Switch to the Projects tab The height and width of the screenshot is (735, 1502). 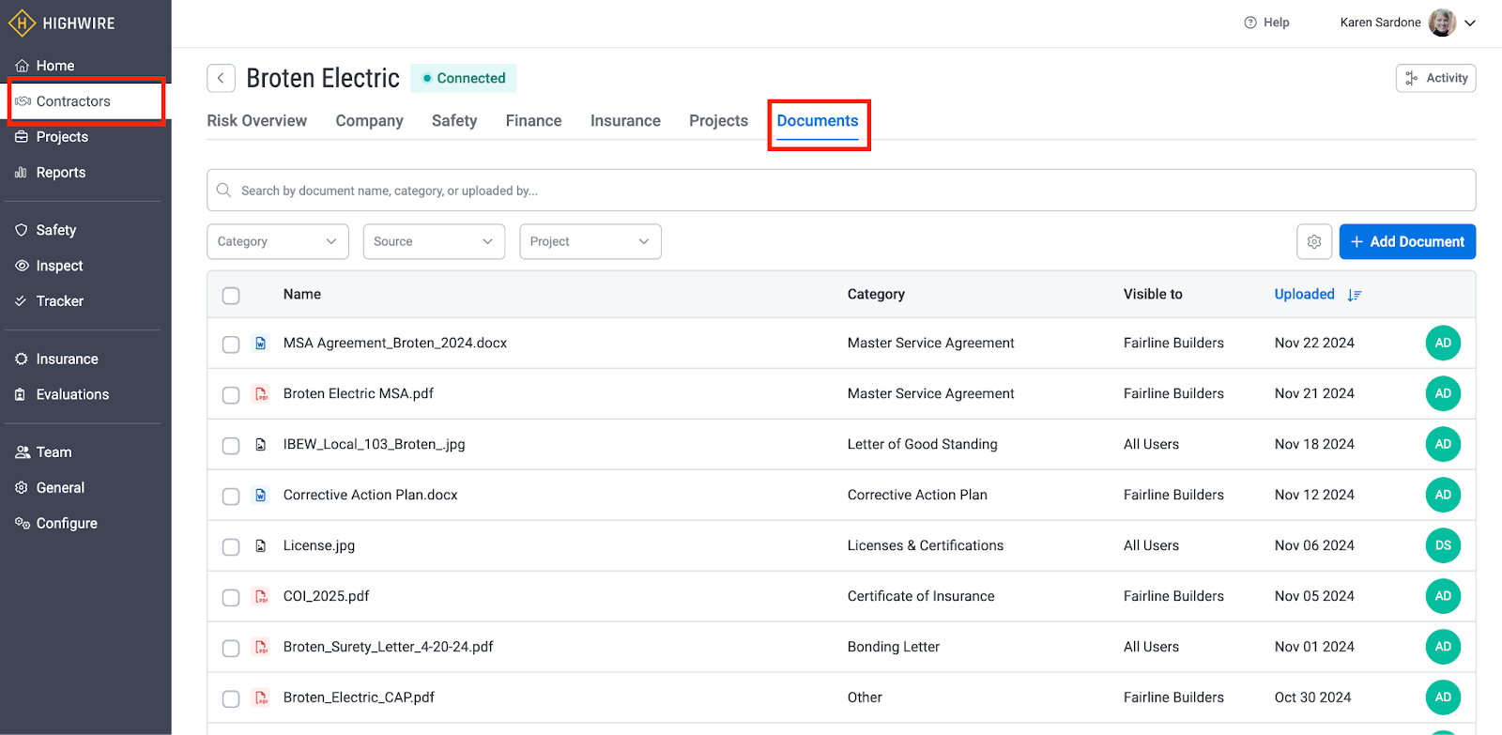tap(718, 121)
